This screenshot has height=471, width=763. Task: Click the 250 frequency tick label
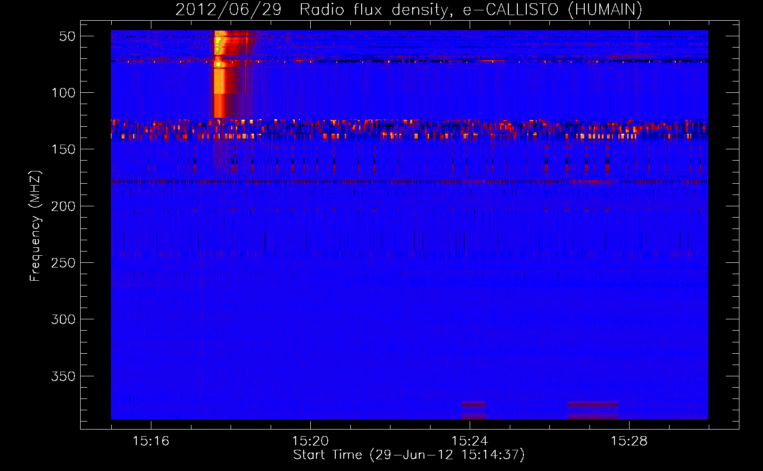coord(64,263)
